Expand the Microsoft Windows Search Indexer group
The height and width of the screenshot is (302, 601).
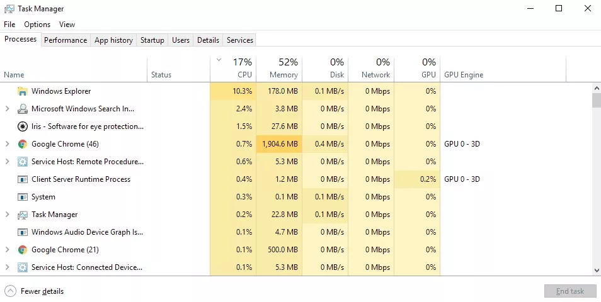point(7,109)
